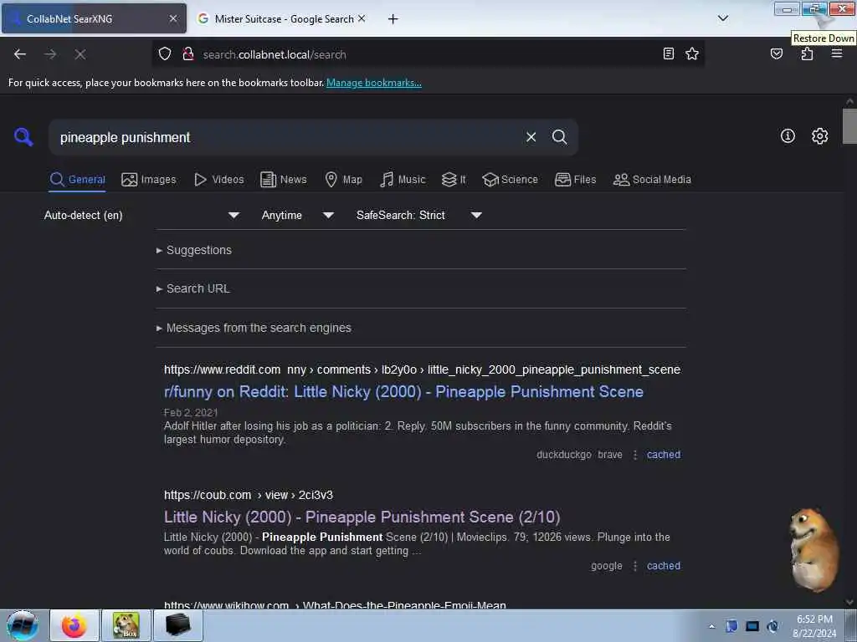857x642 pixels.
Task: Click the taskbar clock 6:52 PM
Action: coord(813,626)
